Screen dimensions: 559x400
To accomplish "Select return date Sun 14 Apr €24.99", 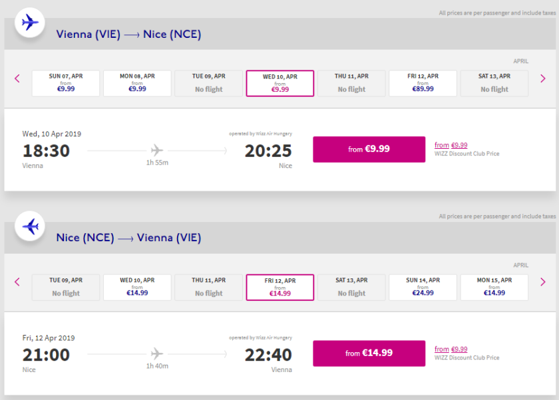I will coord(423,287).
